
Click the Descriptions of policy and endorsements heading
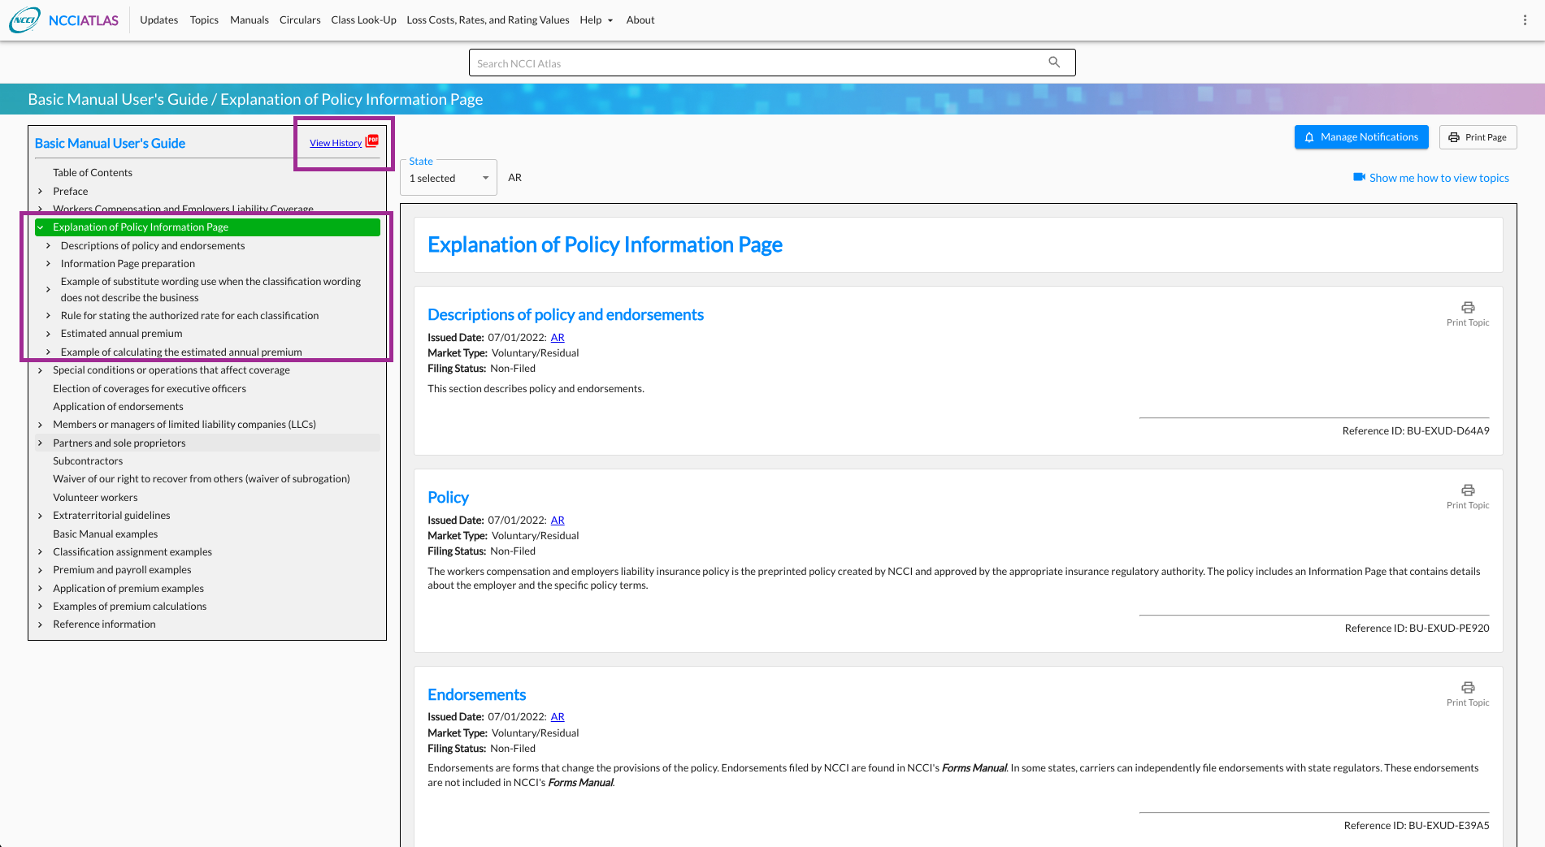point(566,314)
